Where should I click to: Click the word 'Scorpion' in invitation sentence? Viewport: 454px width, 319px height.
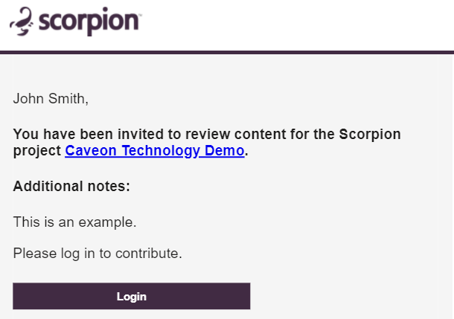tap(370, 135)
